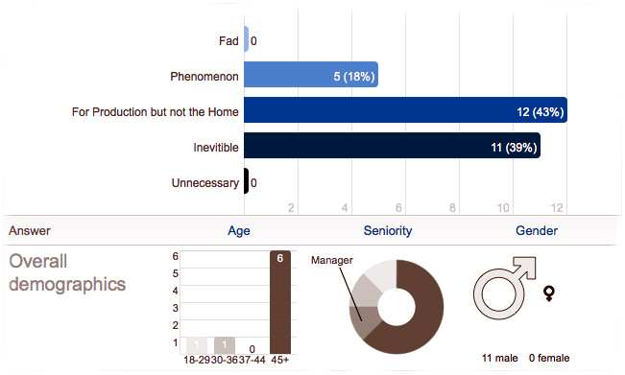Click the 30-36 age bar
Viewport: 625px width, 375px height.
coord(225,345)
